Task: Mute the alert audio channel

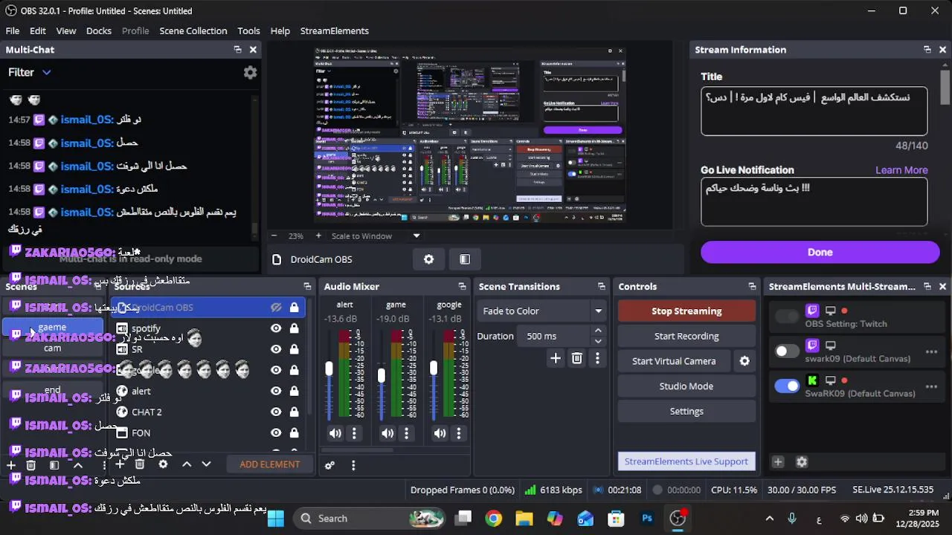Action: (x=335, y=433)
